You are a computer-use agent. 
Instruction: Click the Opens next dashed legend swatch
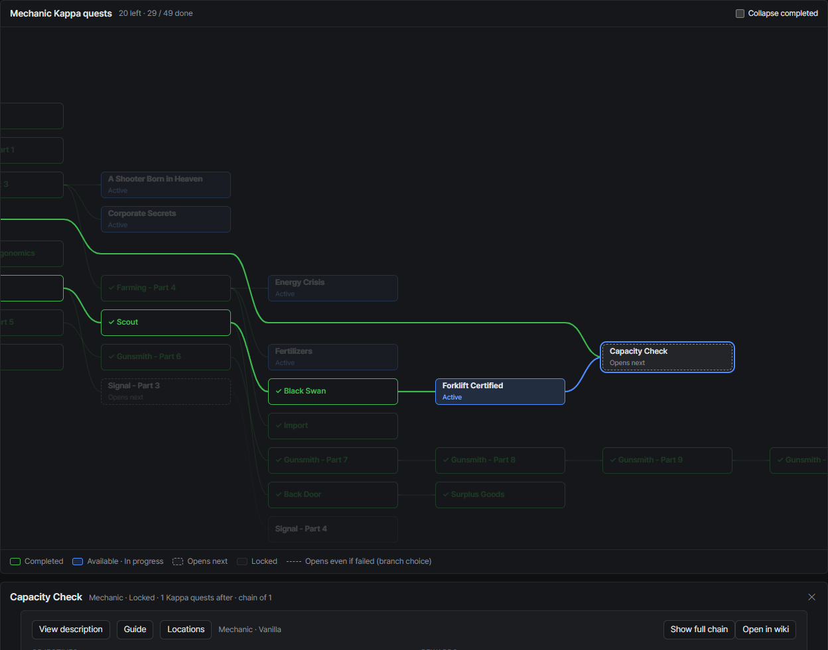click(178, 561)
